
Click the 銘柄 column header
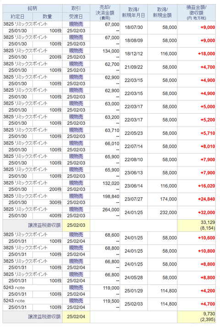point(33,8)
